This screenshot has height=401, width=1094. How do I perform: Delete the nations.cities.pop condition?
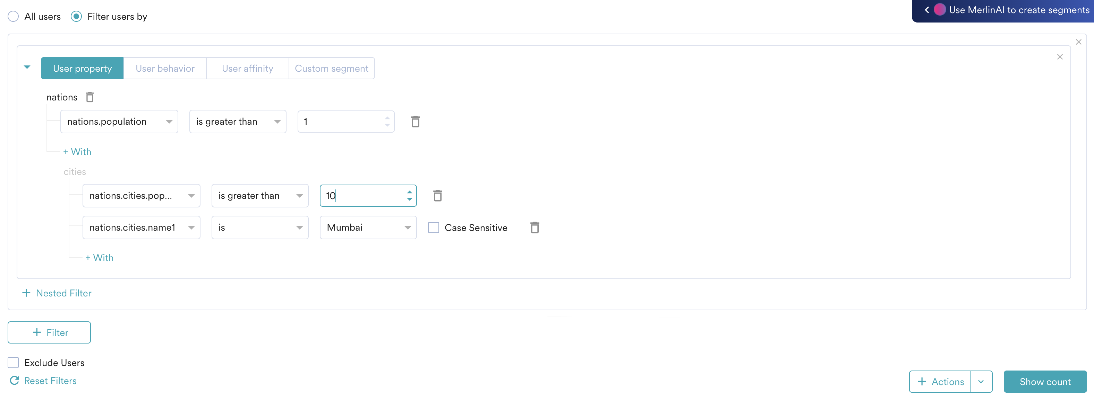pos(437,195)
